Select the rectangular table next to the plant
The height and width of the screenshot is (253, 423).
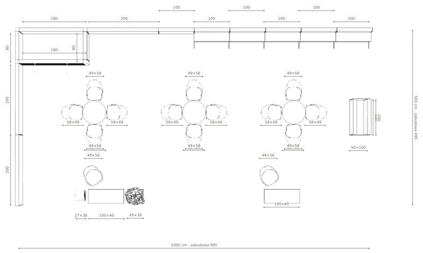point(106,196)
